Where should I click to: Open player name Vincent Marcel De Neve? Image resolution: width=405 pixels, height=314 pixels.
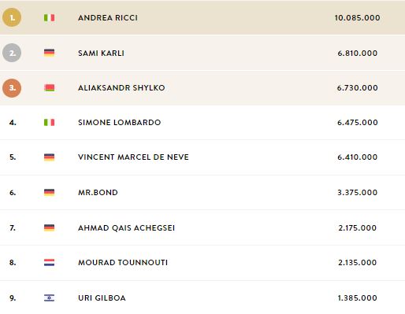point(133,157)
